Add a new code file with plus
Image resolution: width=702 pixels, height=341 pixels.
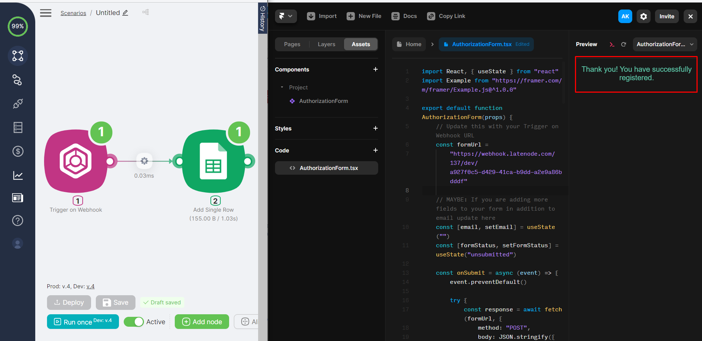[375, 150]
